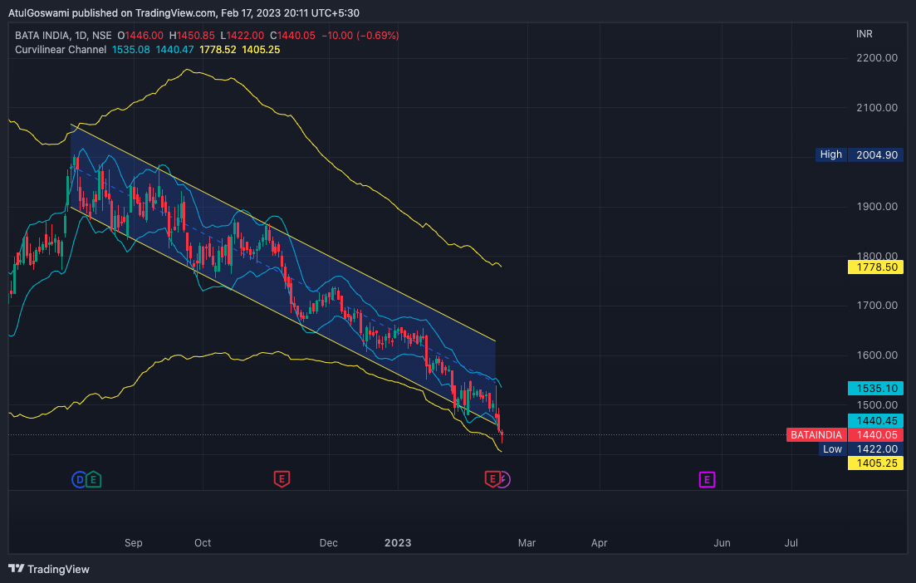The image size is (916, 583).
Task: Open the red E earnings marker before Mar
Action: 492,479
